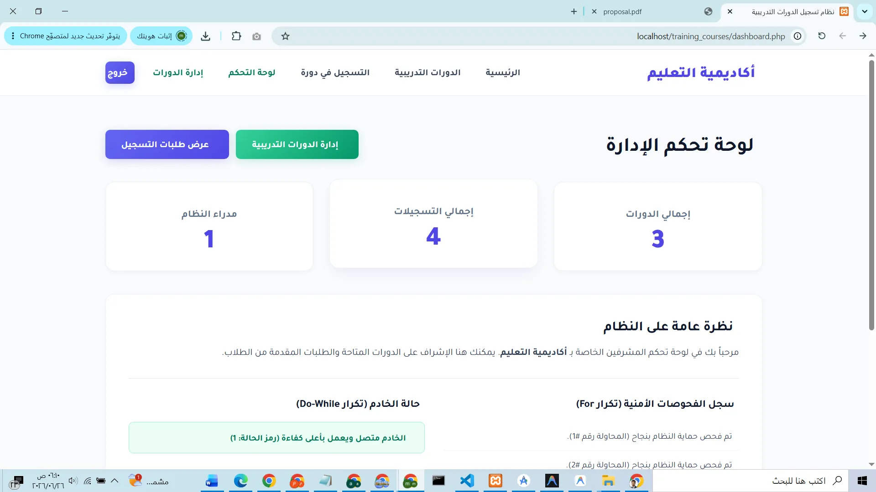This screenshot has width=876, height=492.
Task: Click the عرض طلبات التسجيل button
Action: click(x=167, y=144)
